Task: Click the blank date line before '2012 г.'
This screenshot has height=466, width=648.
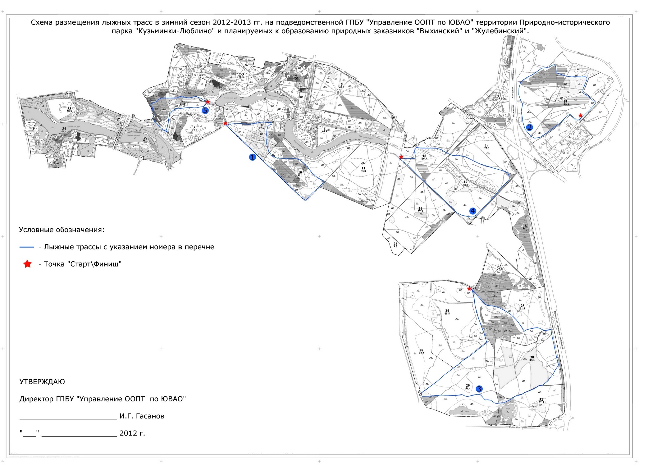Action: click(79, 436)
